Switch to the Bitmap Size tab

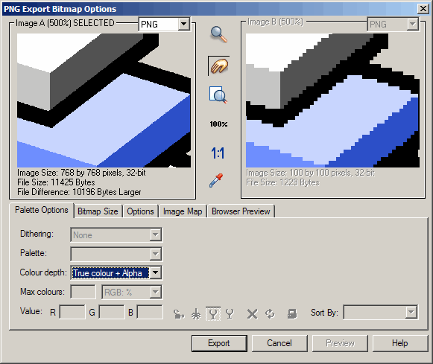(x=98, y=211)
